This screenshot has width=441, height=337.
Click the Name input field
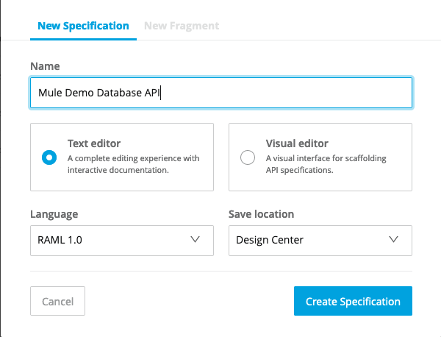tap(220, 93)
